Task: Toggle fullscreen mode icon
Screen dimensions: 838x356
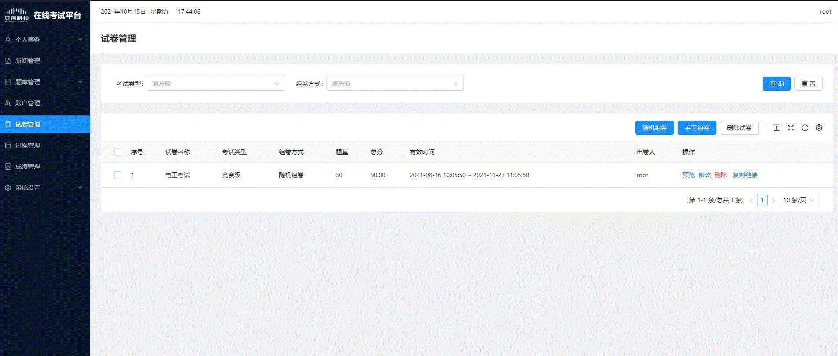Action: [791, 128]
